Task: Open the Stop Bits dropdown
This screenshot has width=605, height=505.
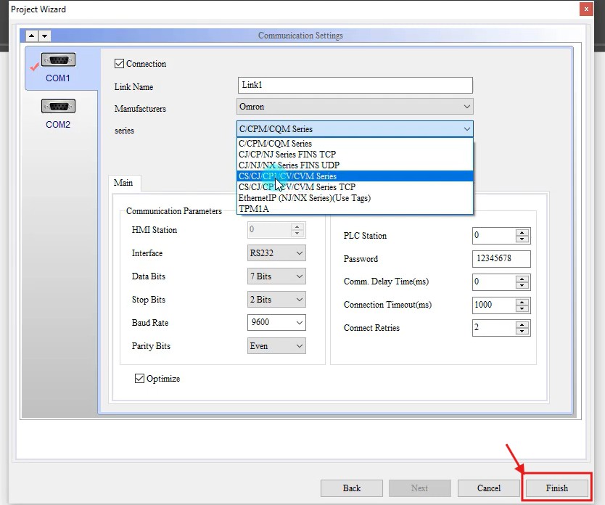Action: pos(276,300)
